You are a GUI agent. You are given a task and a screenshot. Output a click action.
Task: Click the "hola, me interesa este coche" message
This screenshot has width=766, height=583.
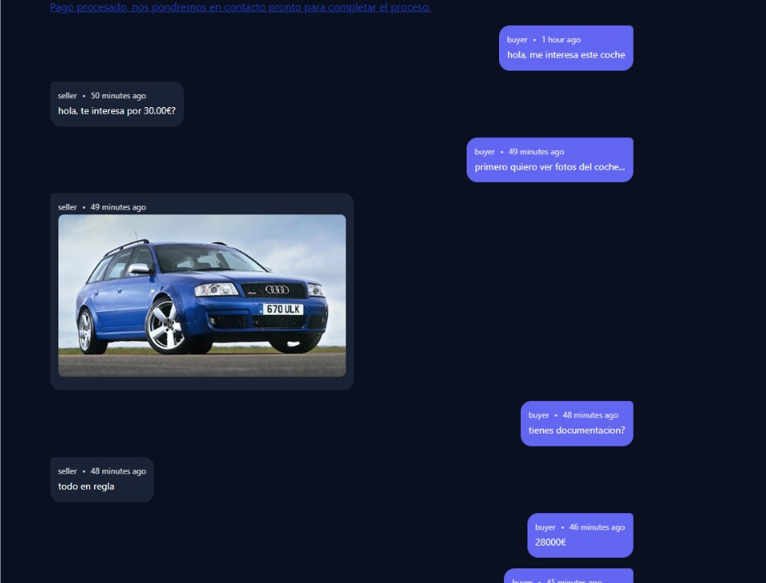566,55
